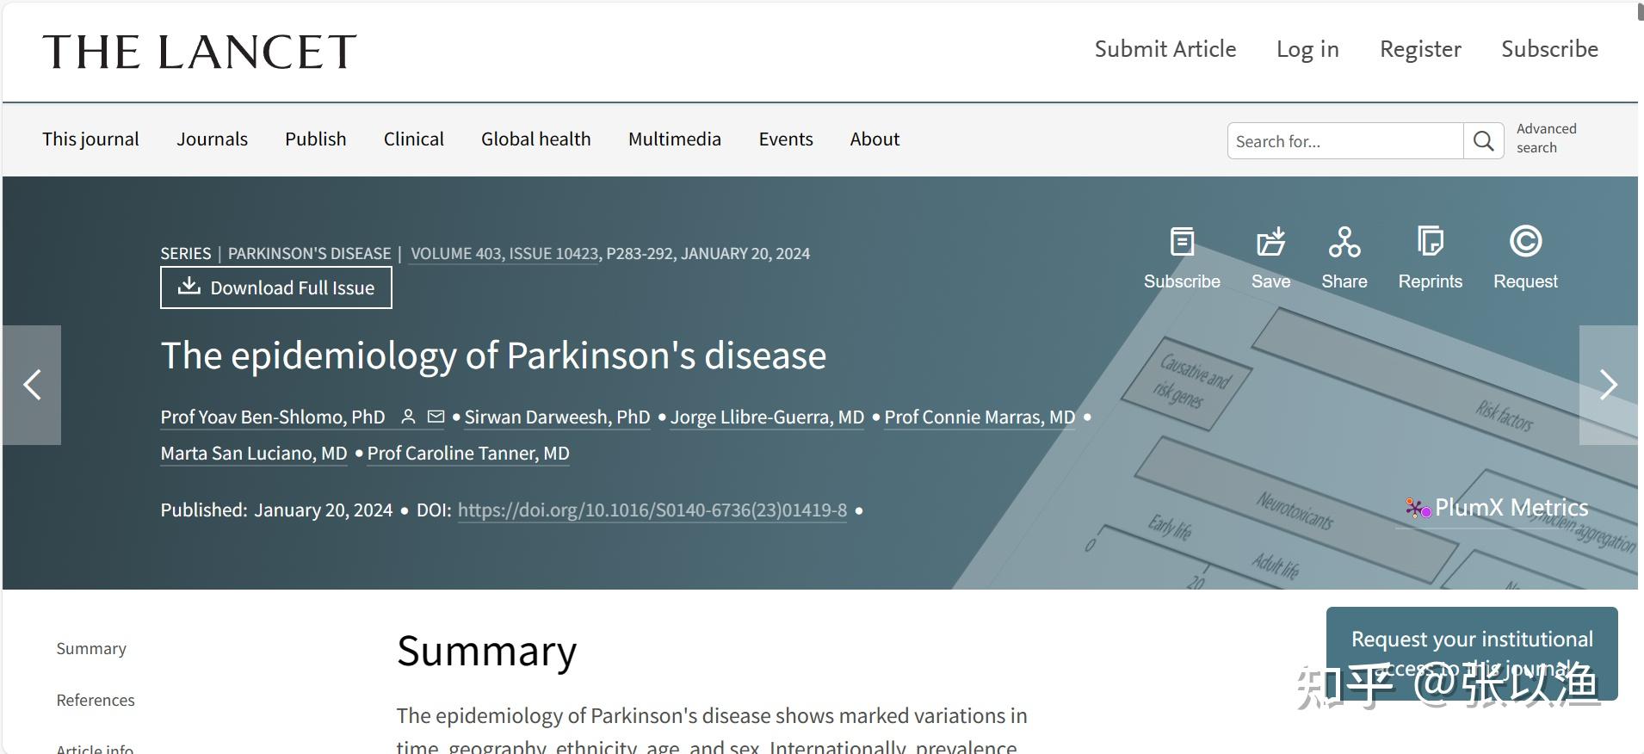
Task: Click the search magnifier icon
Action: 1483,140
